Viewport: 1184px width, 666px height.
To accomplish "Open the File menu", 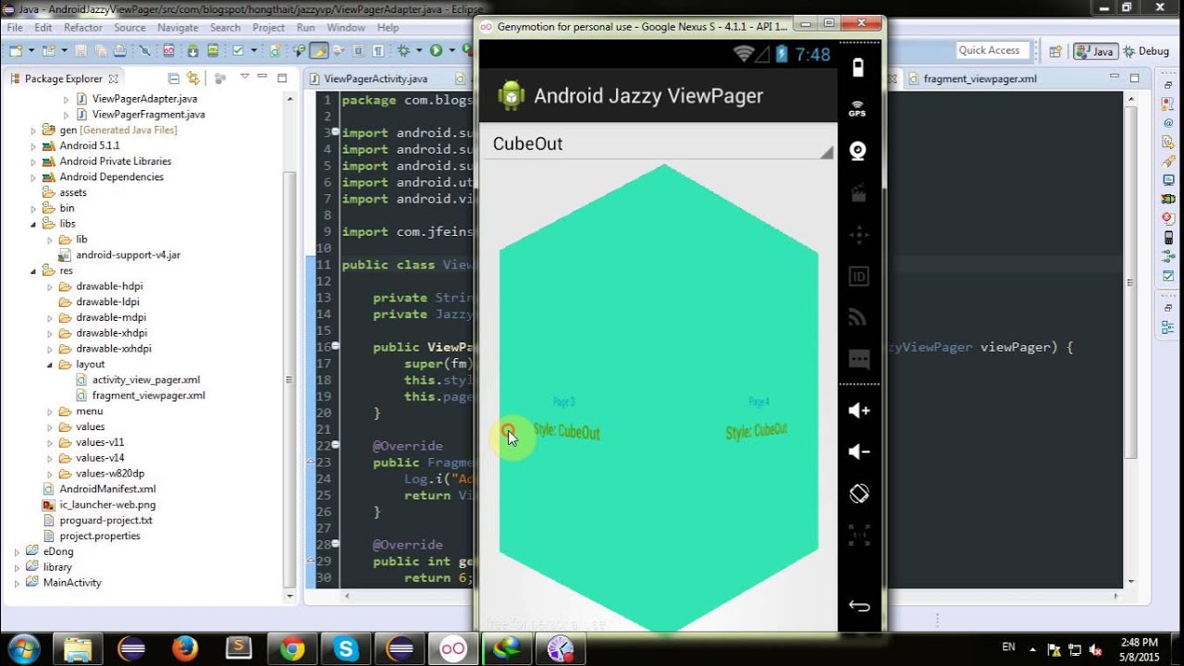I will [x=15, y=28].
